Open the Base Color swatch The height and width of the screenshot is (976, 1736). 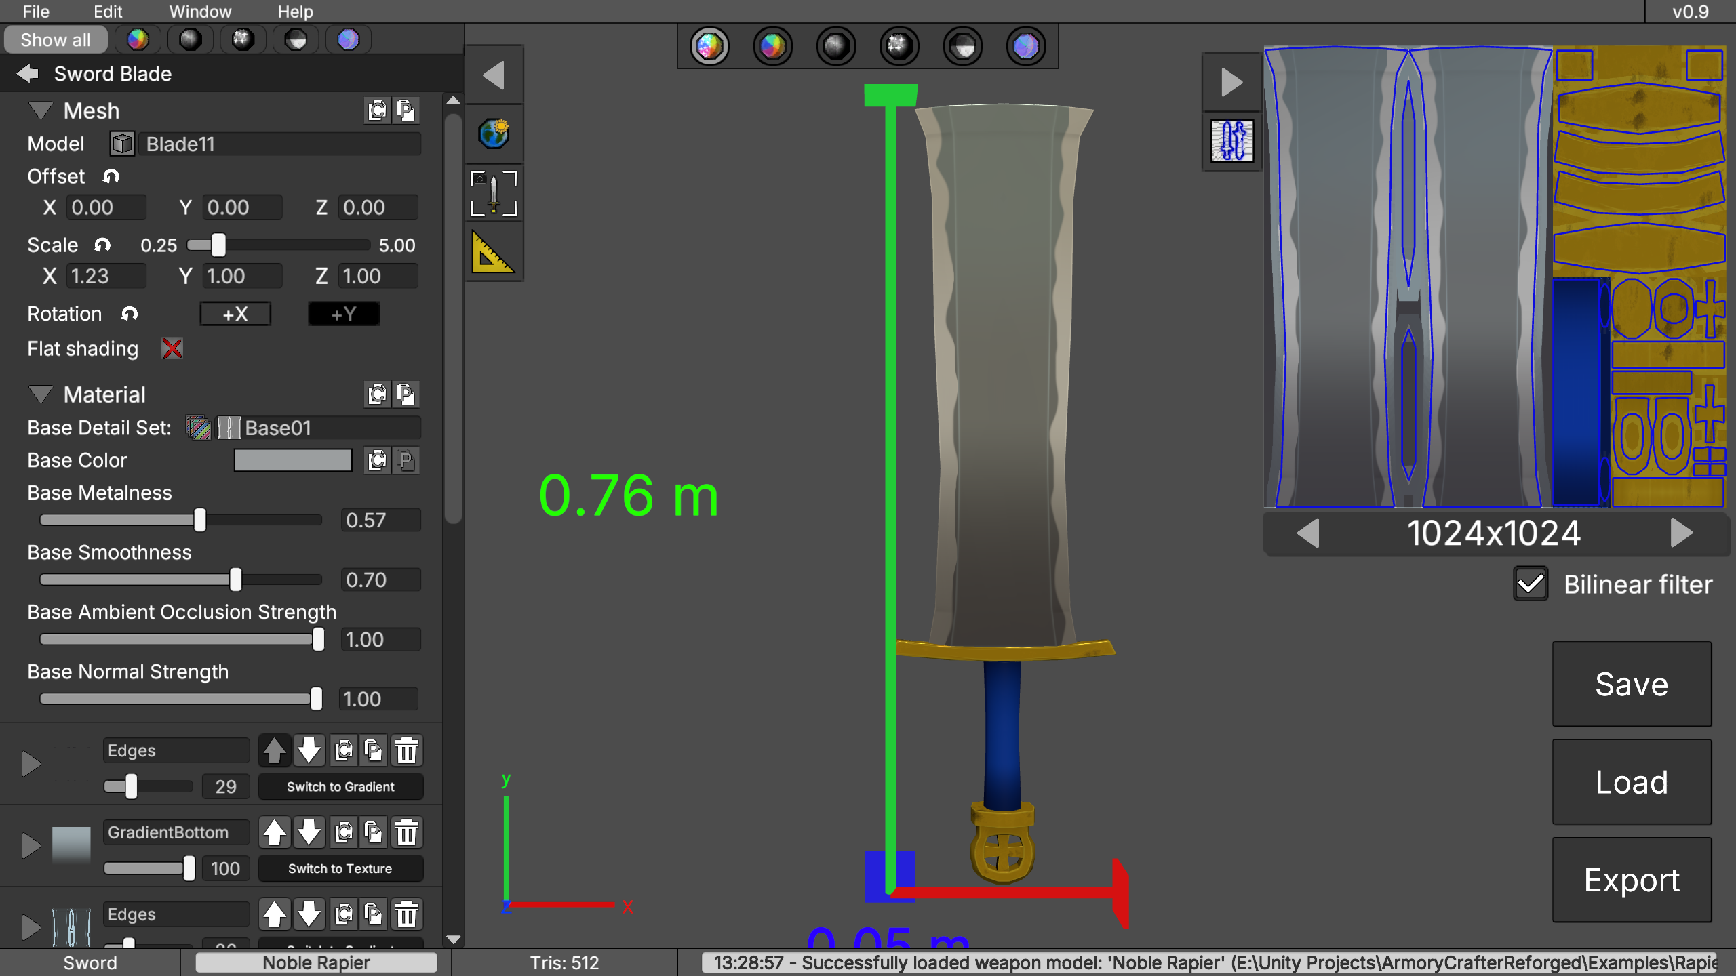pyautogui.click(x=293, y=460)
